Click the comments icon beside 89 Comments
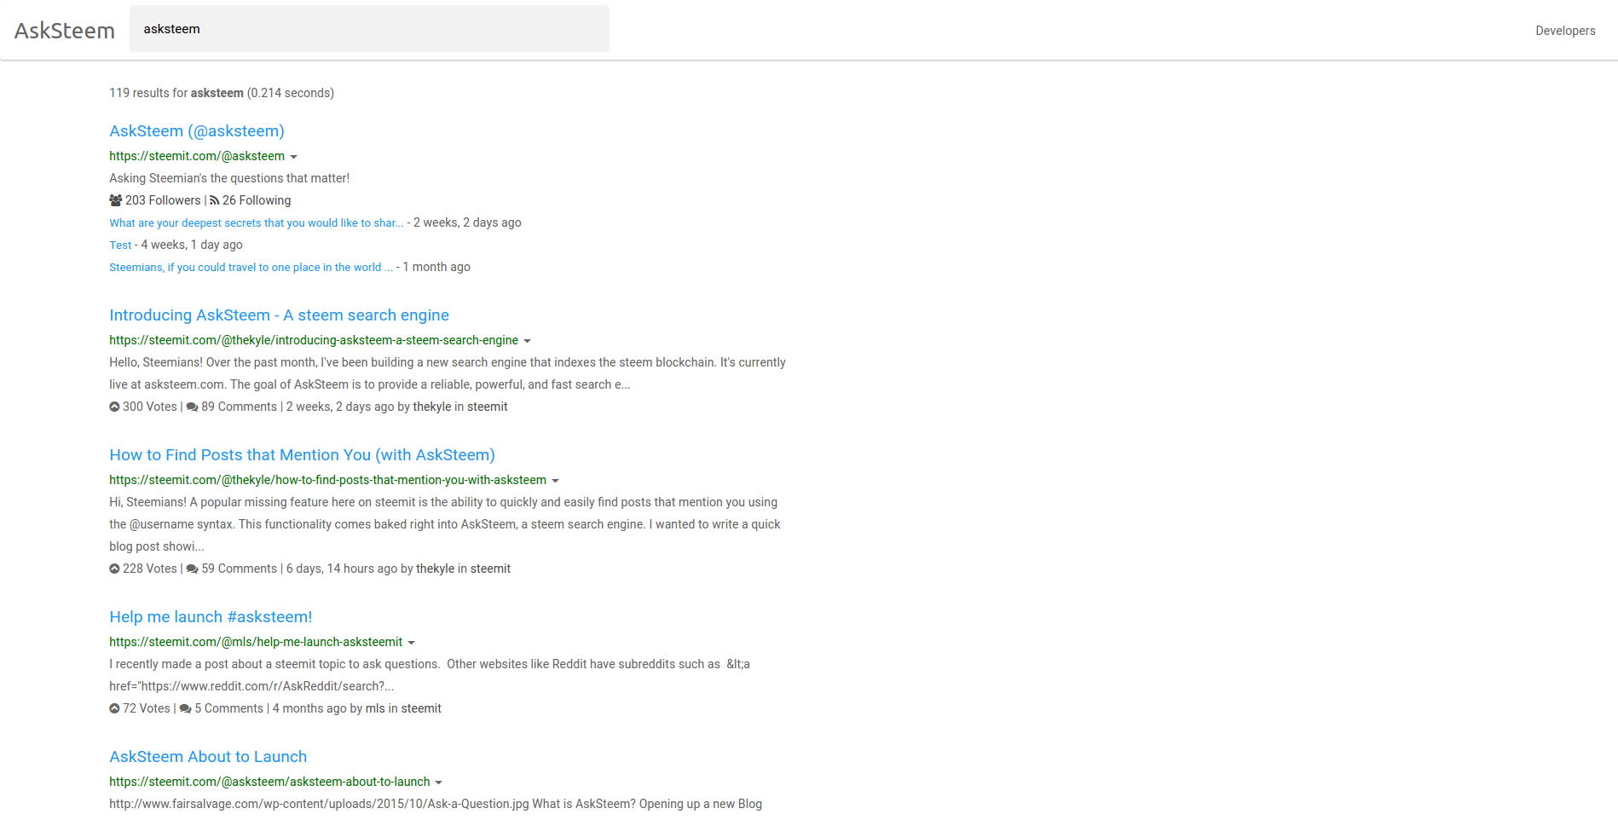 click(193, 407)
